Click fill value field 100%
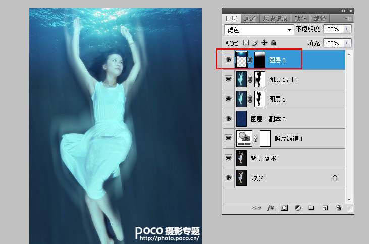The height and width of the screenshot is (244, 369). coord(333,43)
